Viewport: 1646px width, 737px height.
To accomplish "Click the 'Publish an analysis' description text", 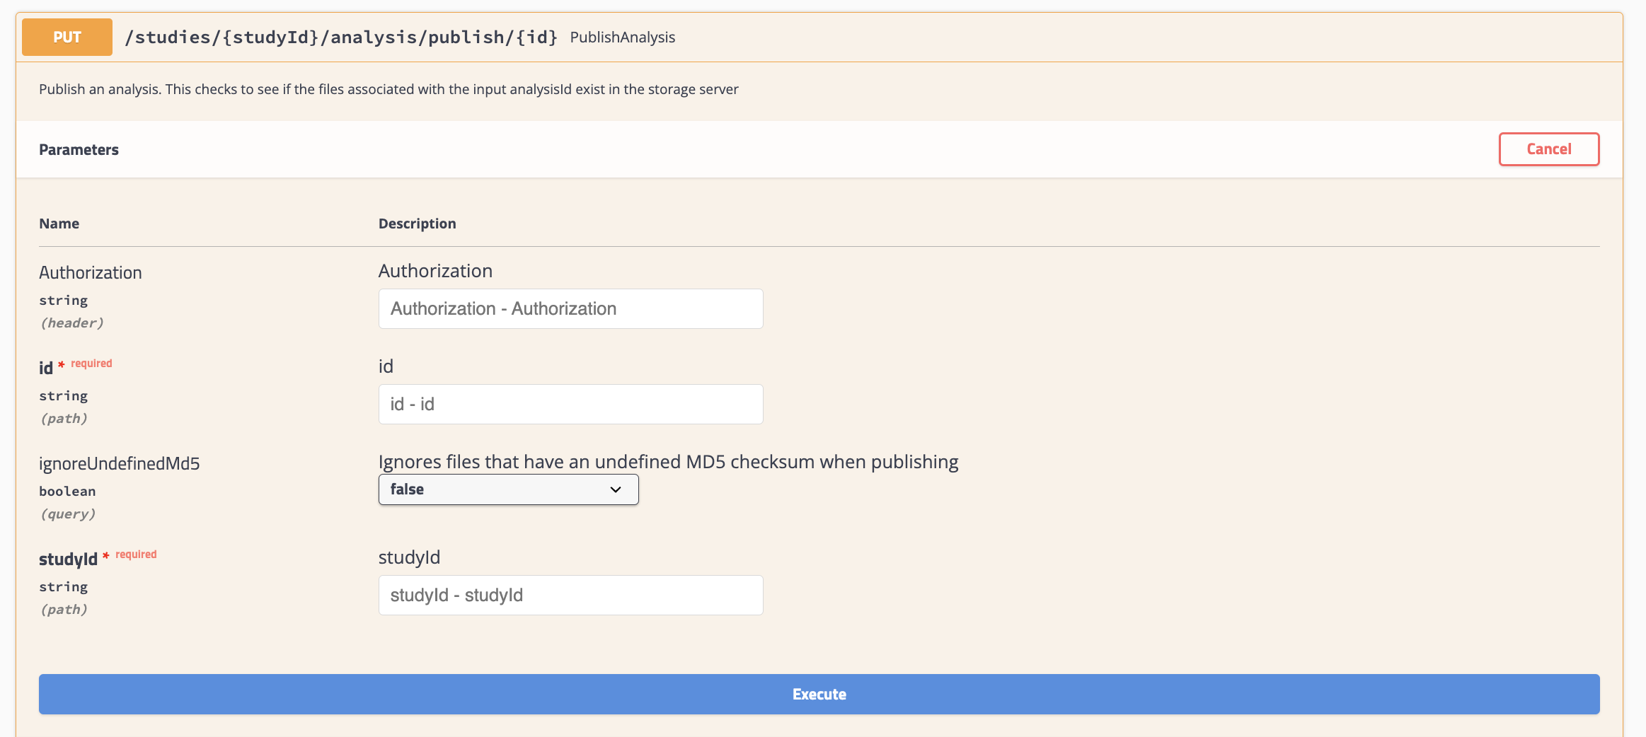I will (389, 90).
